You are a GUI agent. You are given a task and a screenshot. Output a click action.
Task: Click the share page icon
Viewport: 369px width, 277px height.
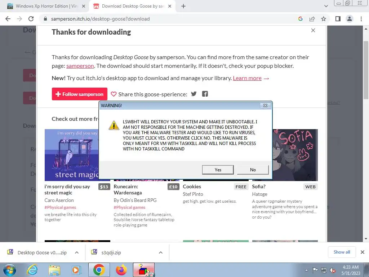click(312, 19)
